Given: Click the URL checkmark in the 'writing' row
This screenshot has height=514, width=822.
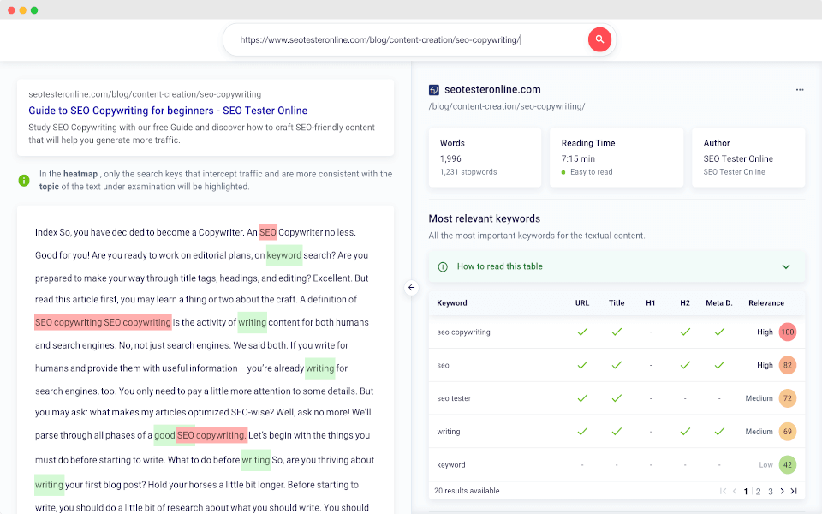Looking at the screenshot, I should pos(582,432).
